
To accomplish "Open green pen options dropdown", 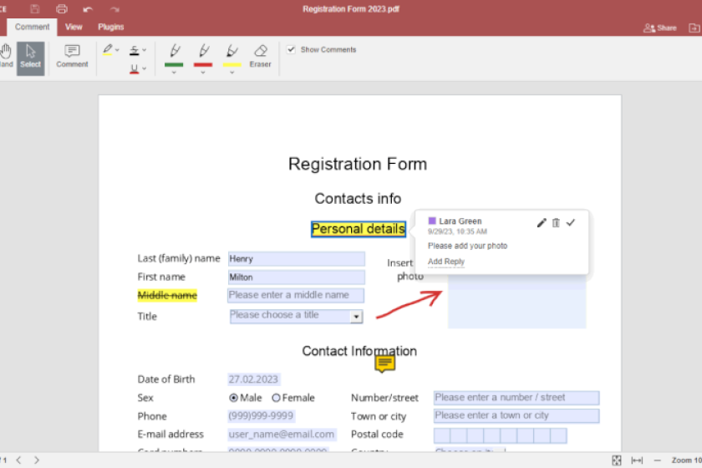I will pos(174,73).
